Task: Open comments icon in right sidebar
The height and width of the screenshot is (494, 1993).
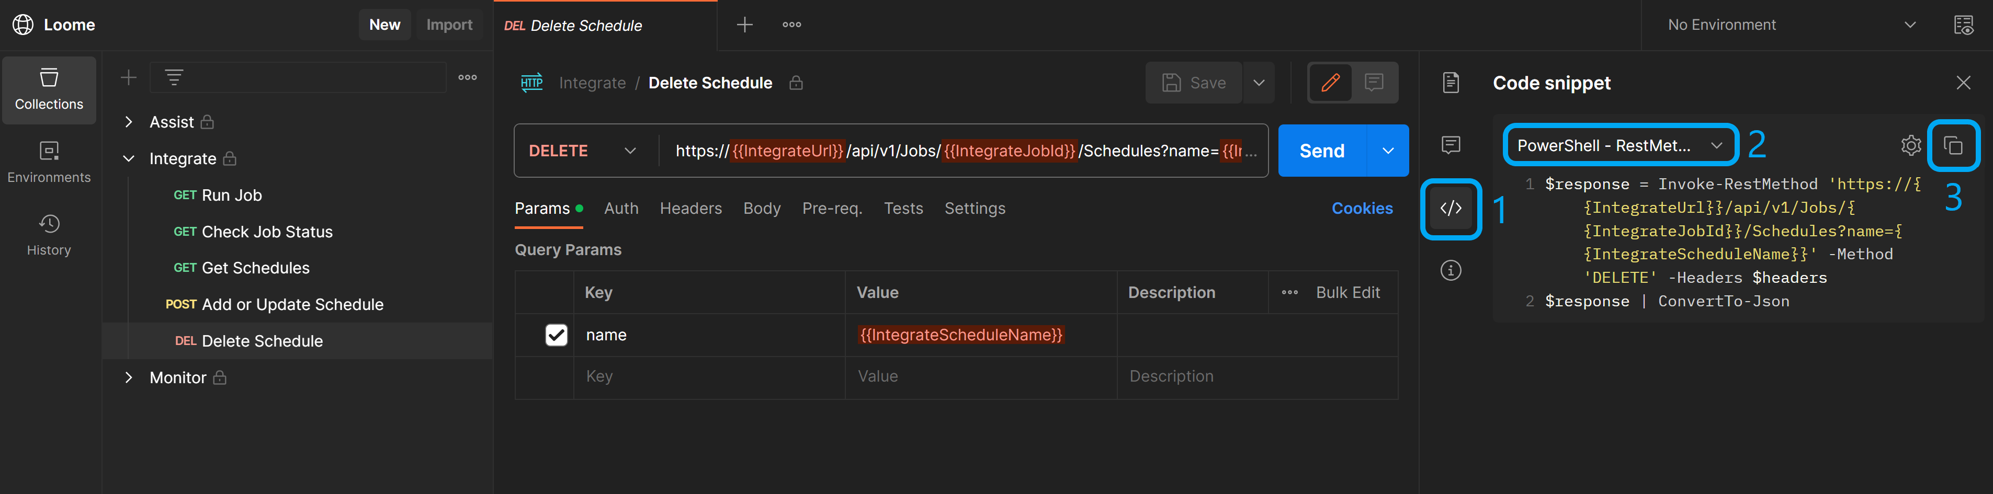Action: point(1451,145)
